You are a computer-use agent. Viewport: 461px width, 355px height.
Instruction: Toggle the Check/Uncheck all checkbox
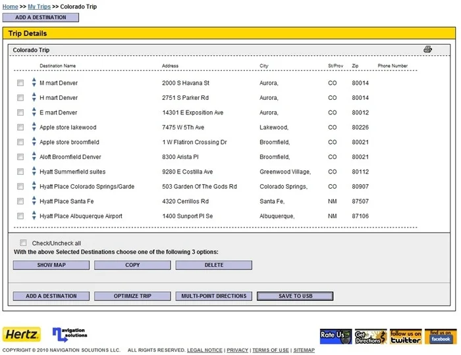(x=23, y=243)
